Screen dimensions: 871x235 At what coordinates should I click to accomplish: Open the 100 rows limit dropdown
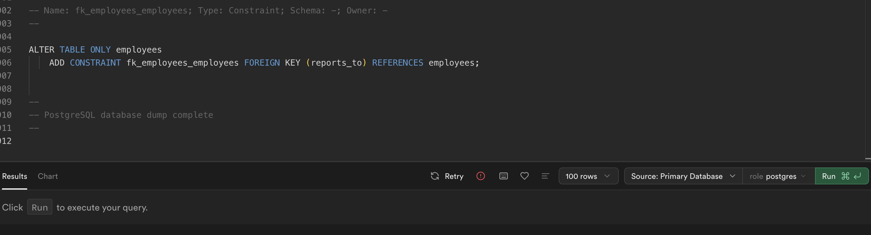click(588, 176)
